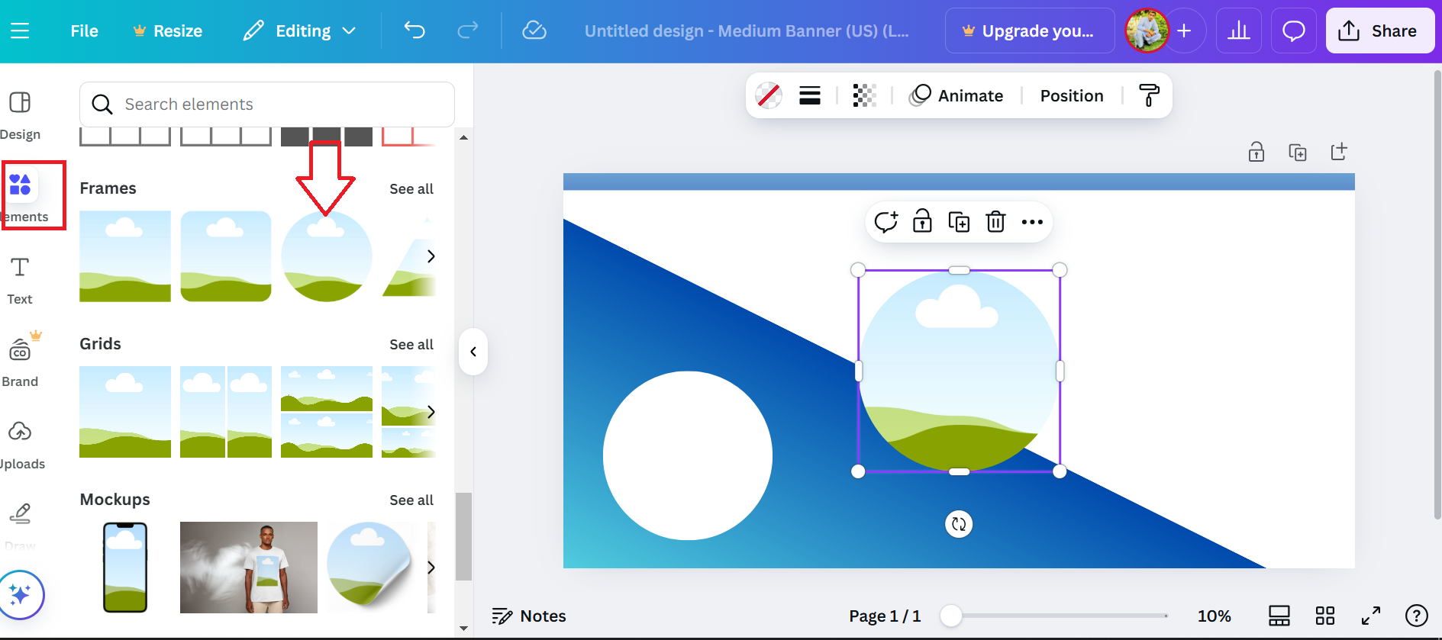Image resolution: width=1442 pixels, height=640 pixels.
Task: Toggle the page lock icon above canvas
Action: [1257, 152]
